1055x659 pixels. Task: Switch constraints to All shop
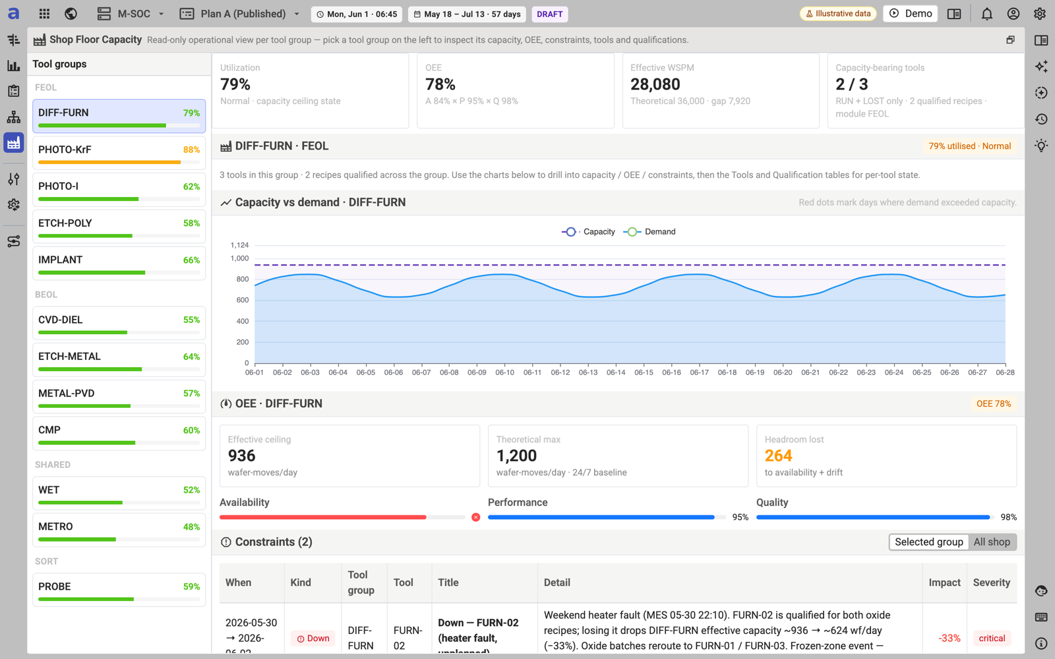(x=992, y=542)
